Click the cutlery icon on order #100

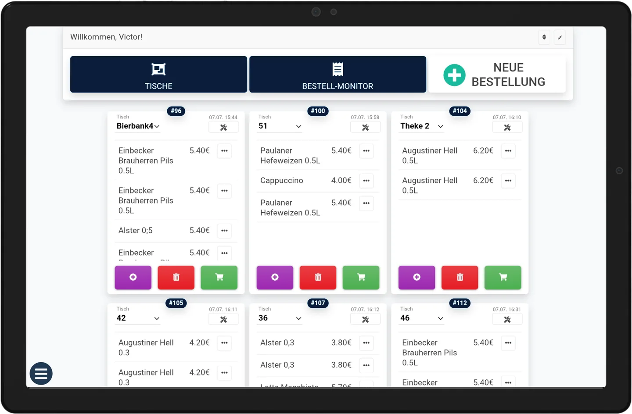tap(365, 128)
